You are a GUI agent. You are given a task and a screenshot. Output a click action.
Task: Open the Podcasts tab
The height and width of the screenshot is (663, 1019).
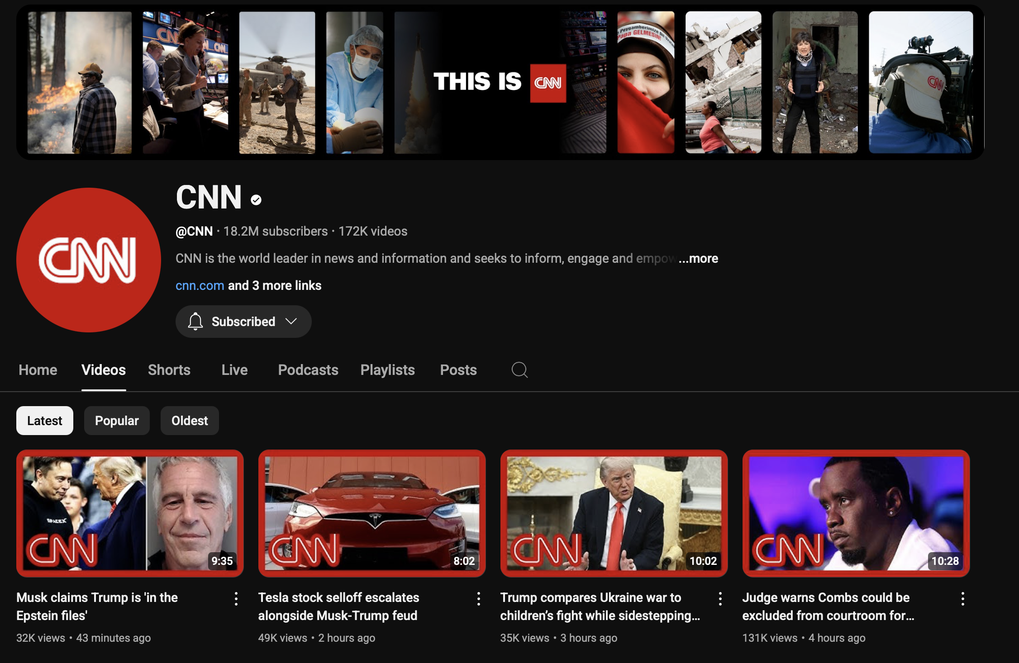point(308,370)
